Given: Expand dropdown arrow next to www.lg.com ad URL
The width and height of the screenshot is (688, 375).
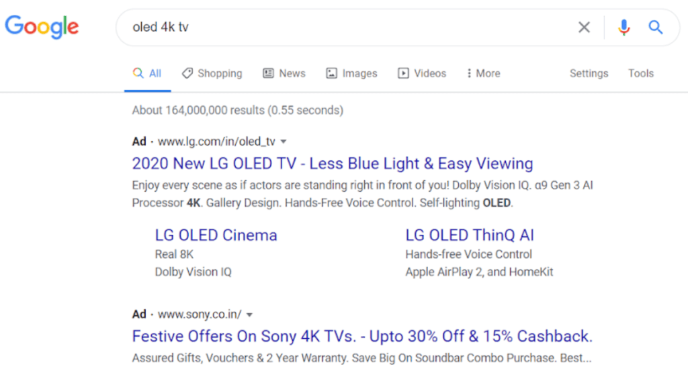Looking at the screenshot, I should 284,142.
